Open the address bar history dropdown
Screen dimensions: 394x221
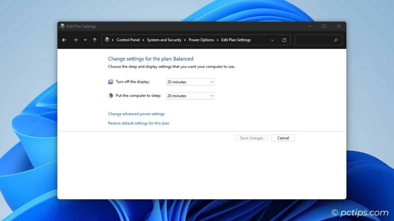tap(273, 40)
